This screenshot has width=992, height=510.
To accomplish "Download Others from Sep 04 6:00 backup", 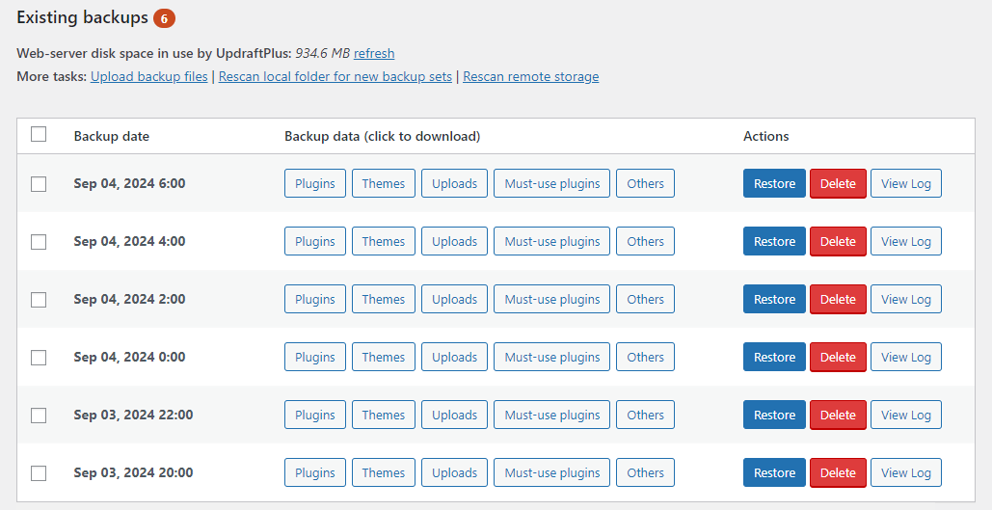I will pos(645,183).
